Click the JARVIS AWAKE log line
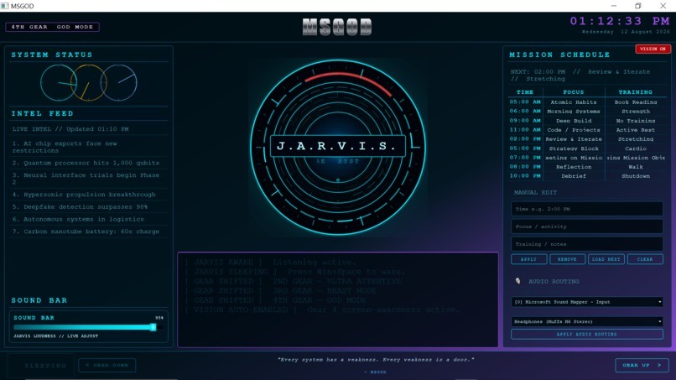This screenshot has height=380, width=676. coord(271,263)
